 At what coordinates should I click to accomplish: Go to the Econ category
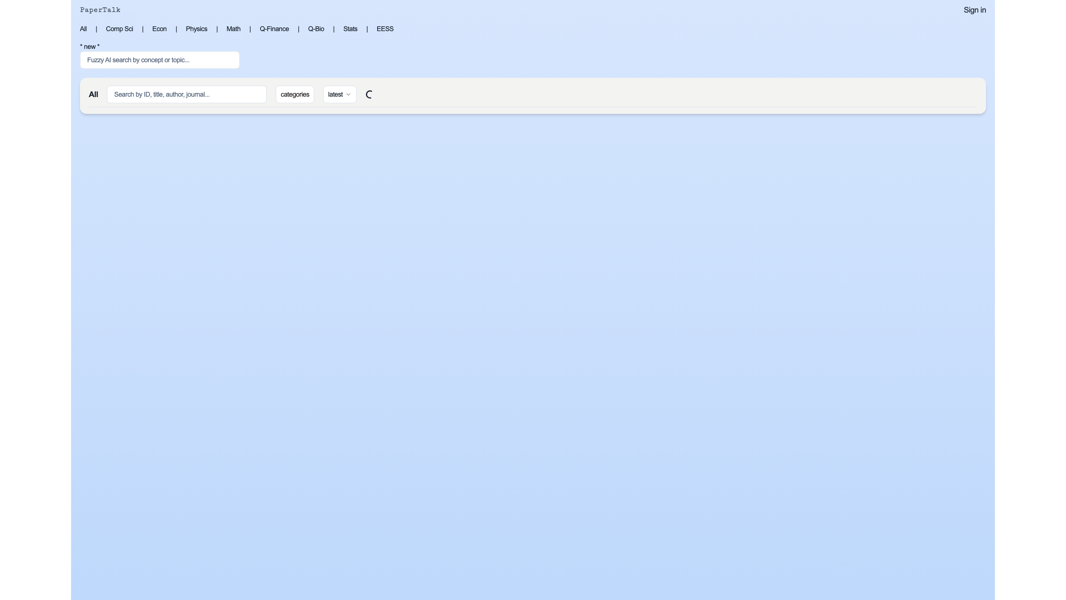point(159,29)
